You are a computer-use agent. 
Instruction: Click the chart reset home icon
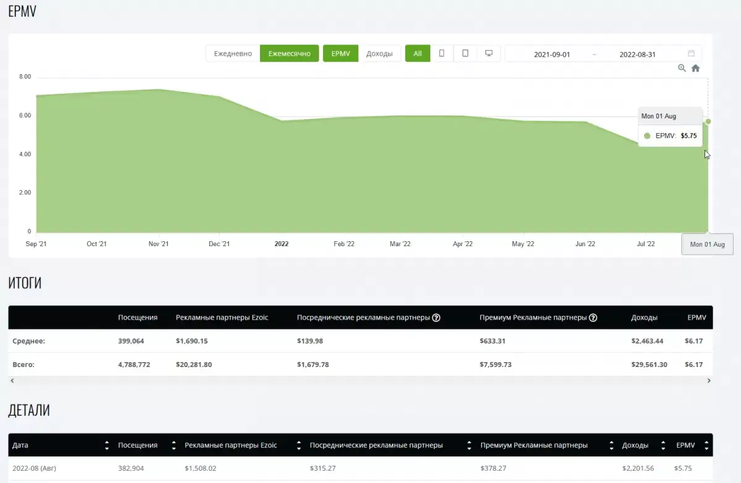pos(695,68)
